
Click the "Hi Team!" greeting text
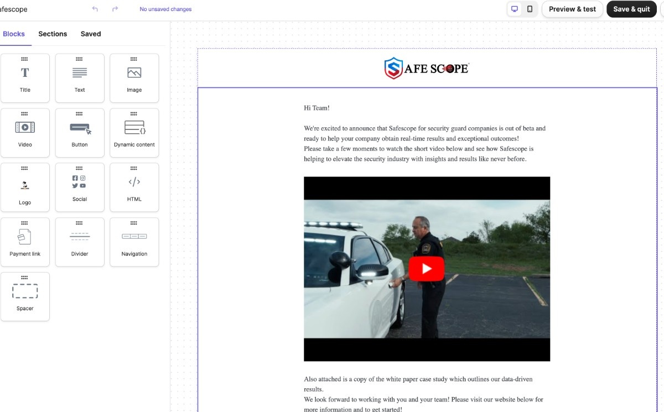[317, 108]
